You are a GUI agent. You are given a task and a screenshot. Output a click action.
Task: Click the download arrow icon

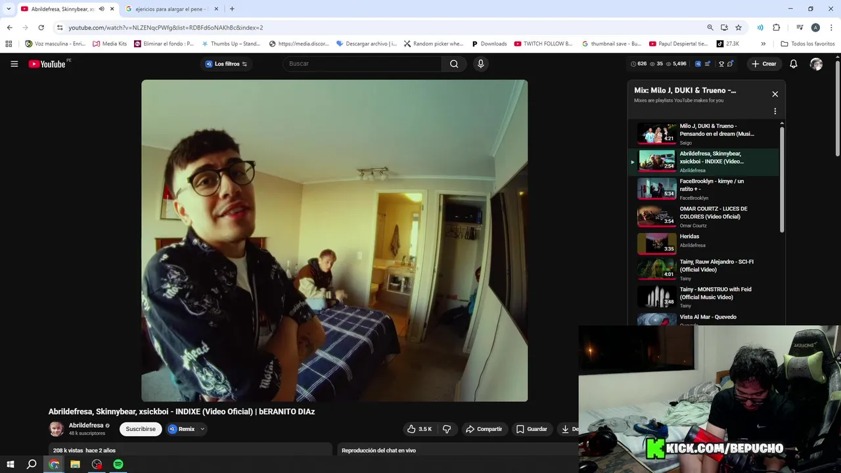pyautogui.click(x=565, y=429)
